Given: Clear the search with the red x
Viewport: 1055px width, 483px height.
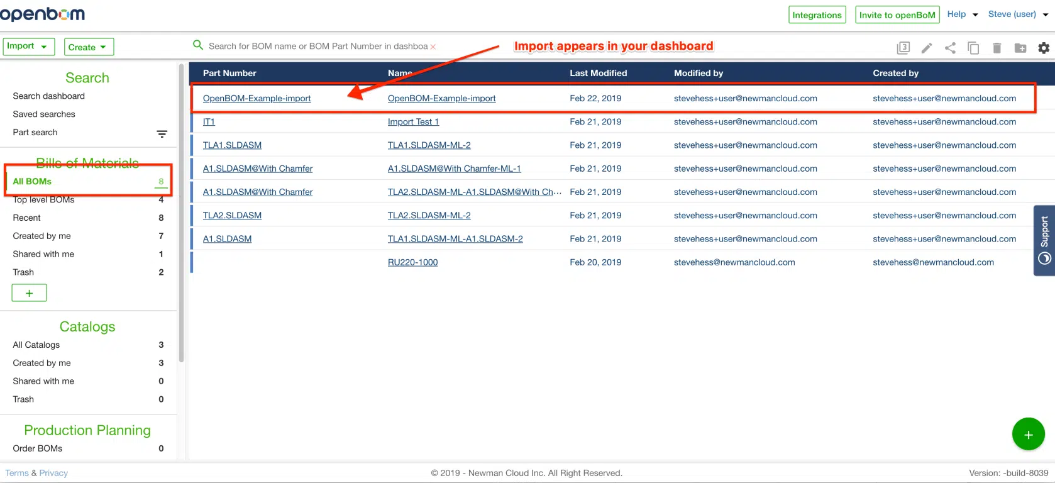Looking at the screenshot, I should click(x=433, y=47).
